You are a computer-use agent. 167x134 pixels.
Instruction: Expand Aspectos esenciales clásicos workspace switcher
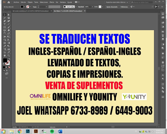[x=117, y=2]
